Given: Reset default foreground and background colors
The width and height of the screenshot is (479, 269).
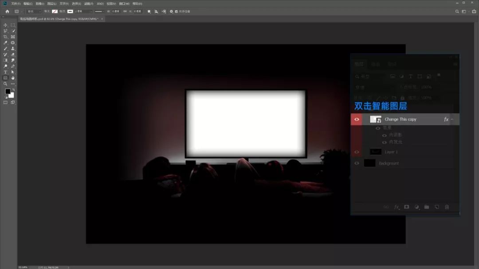Looking at the screenshot, I should point(6,97).
